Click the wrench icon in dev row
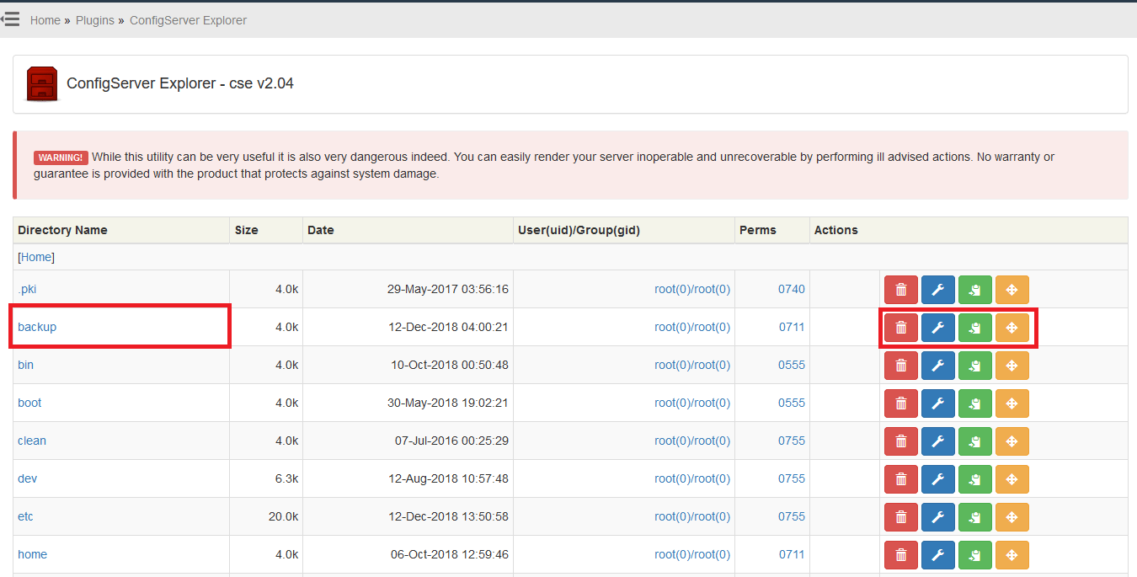The width and height of the screenshot is (1137, 577). pos(938,479)
